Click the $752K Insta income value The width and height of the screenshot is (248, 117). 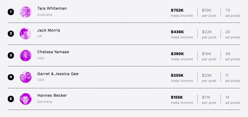point(177,10)
